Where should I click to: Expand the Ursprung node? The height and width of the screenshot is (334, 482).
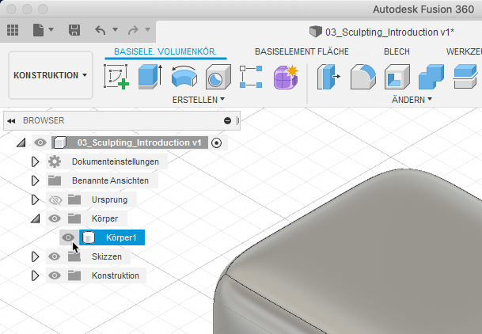[x=36, y=199]
